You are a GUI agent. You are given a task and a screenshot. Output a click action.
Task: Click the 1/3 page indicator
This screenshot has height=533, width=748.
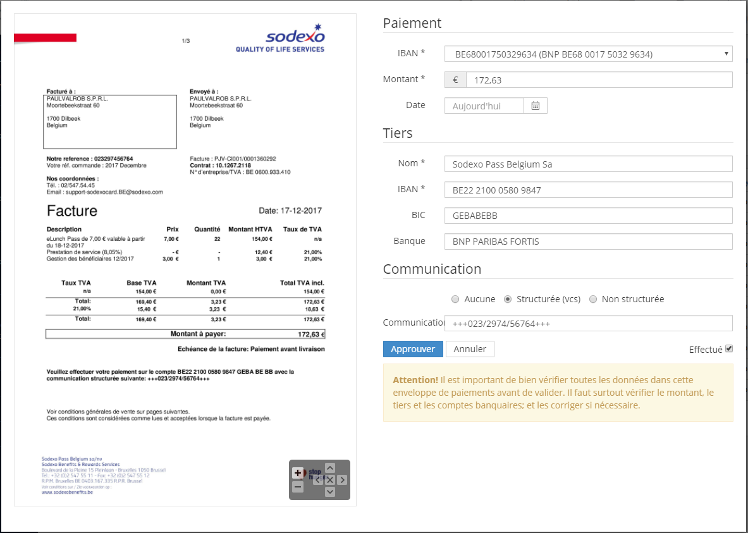185,41
